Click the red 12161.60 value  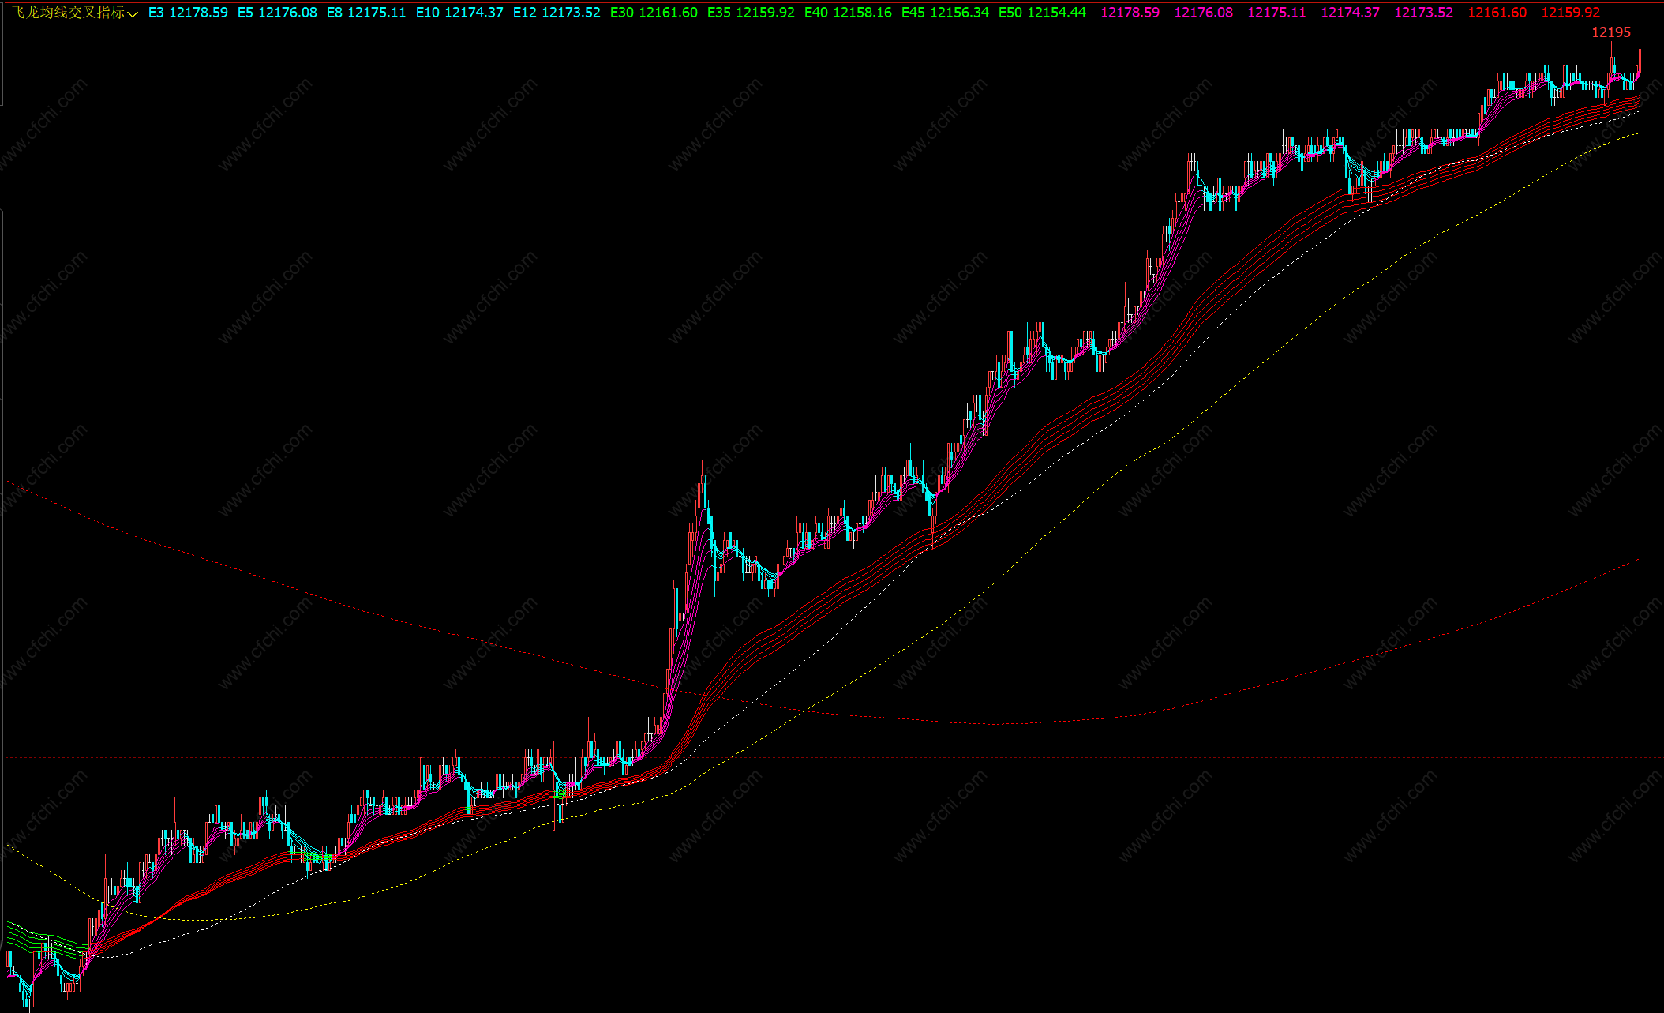(x=1497, y=13)
